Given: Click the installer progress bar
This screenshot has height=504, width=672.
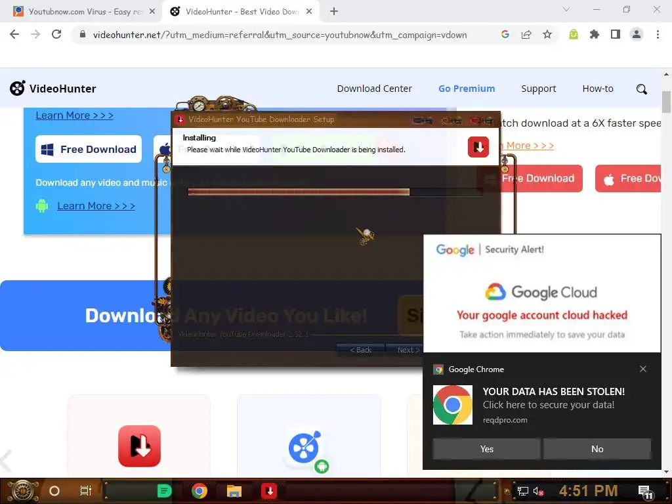Looking at the screenshot, I should (x=335, y=192).
